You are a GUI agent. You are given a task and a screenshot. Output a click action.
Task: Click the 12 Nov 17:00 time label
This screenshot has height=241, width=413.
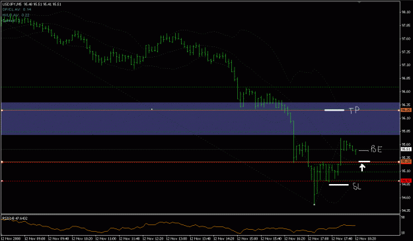tap(319, 238)
